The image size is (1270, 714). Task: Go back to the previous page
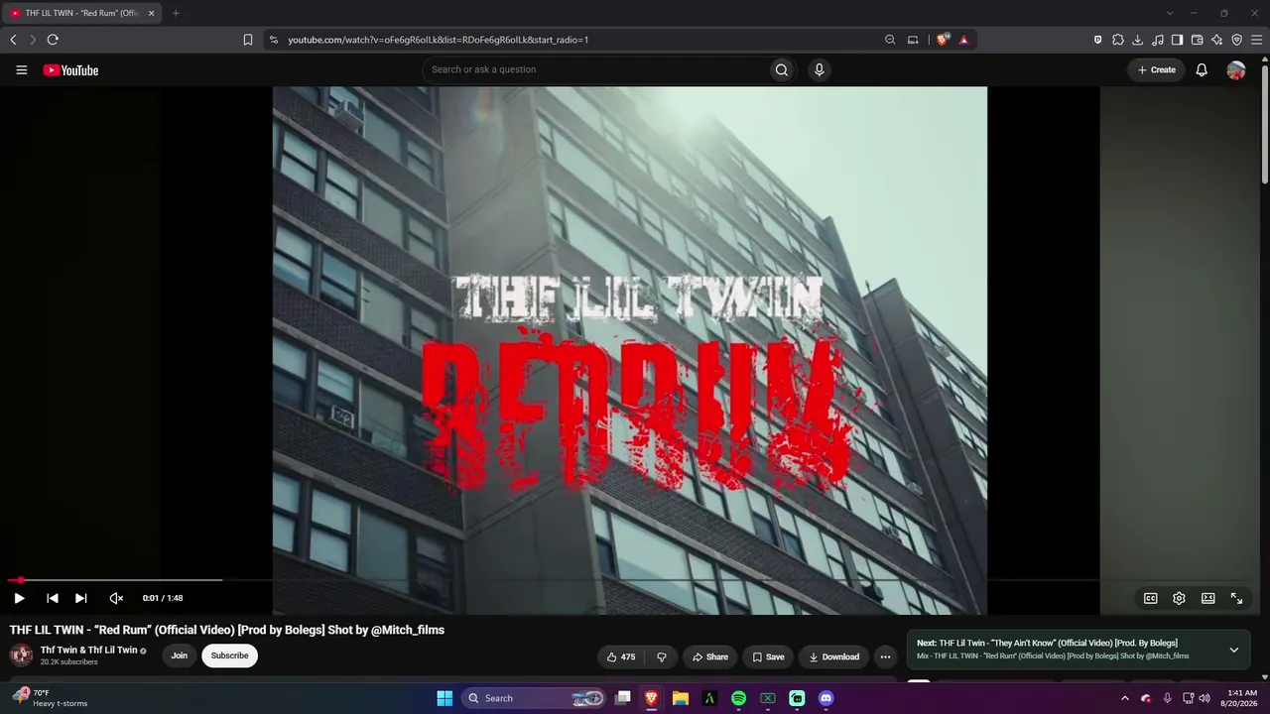13,40
